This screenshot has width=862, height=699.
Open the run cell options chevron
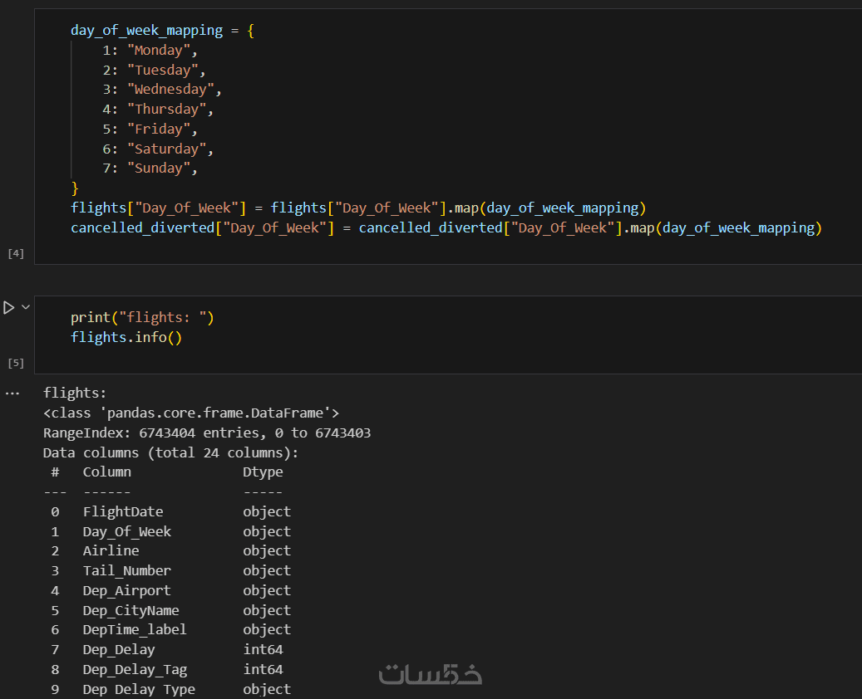pyautogui.click(x=26, y=307)
